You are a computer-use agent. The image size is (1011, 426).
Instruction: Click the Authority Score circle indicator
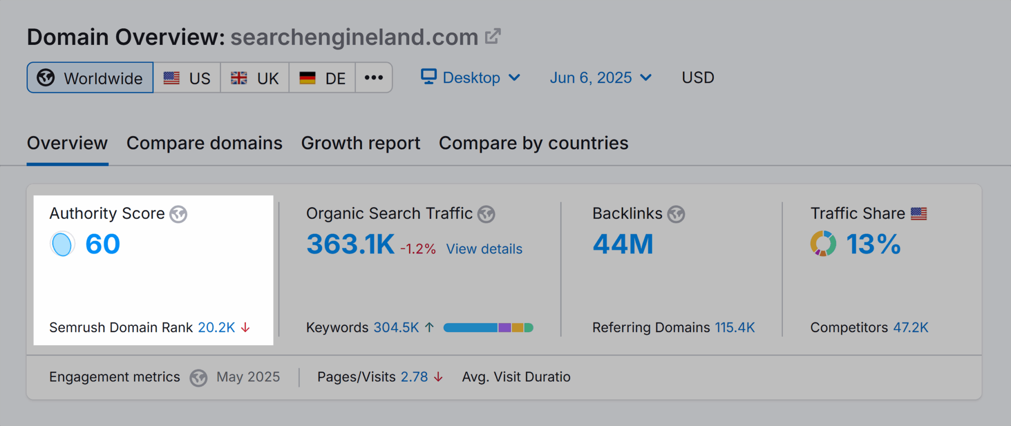pos(62,244)
